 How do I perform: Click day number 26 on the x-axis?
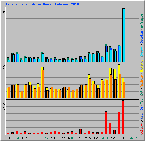pos(115,138)
